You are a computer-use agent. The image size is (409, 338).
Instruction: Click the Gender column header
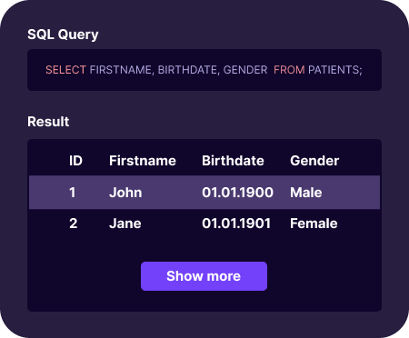[x=314, y=161]
